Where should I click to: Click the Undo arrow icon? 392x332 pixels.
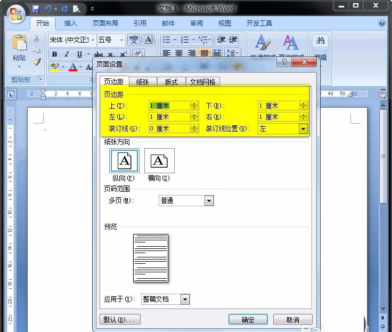point(48,9)
